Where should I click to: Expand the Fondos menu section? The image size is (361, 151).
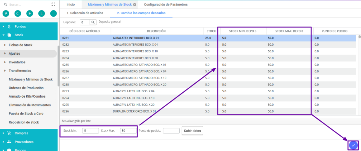click(x=3, y=26)
